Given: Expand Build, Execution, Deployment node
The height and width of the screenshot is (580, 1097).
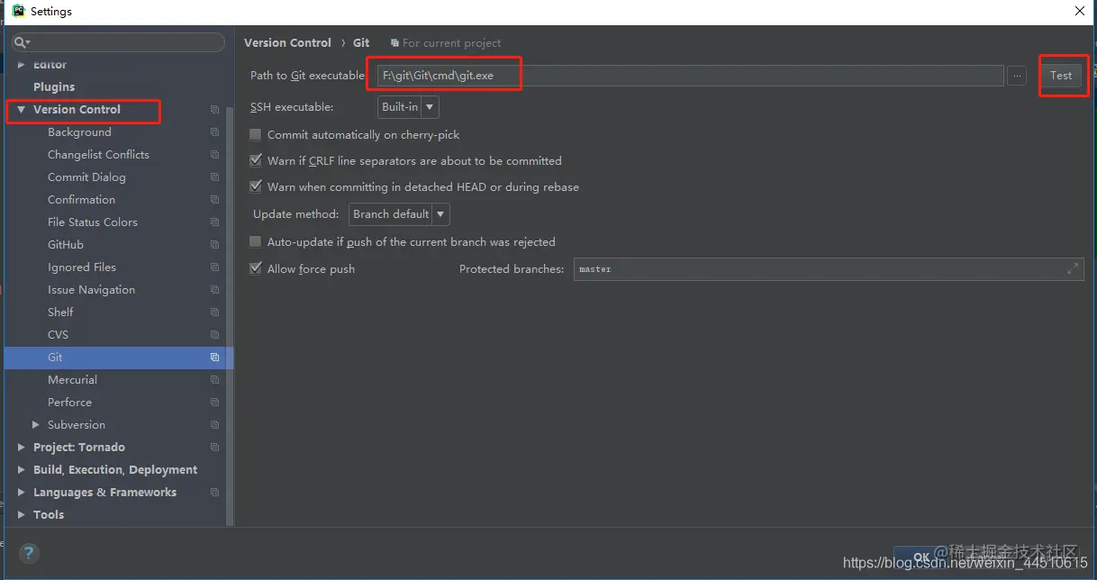Looking at the screenshot, I should 22,470.
